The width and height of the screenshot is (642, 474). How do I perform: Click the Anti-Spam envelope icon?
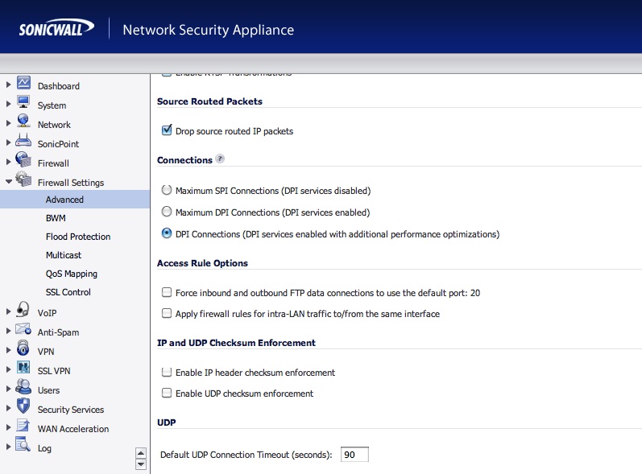pos(23,328)
